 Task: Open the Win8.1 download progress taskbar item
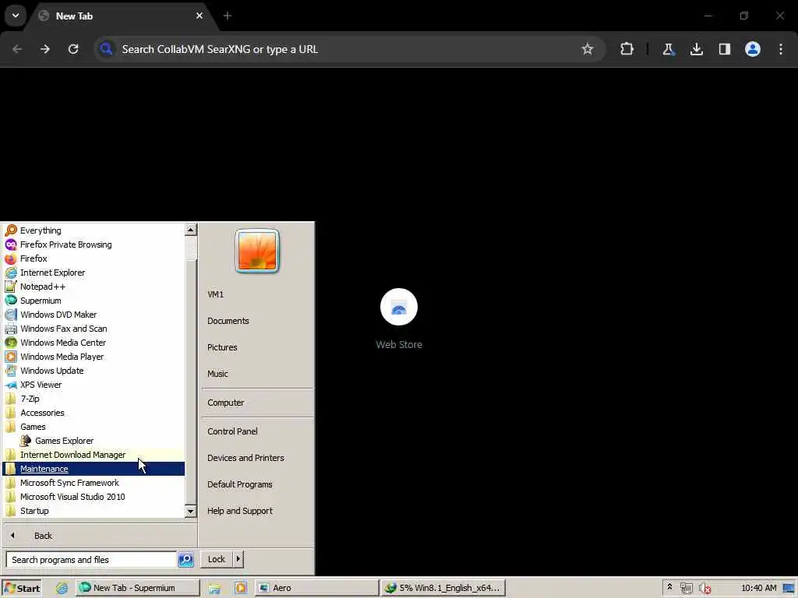point(443,588)
